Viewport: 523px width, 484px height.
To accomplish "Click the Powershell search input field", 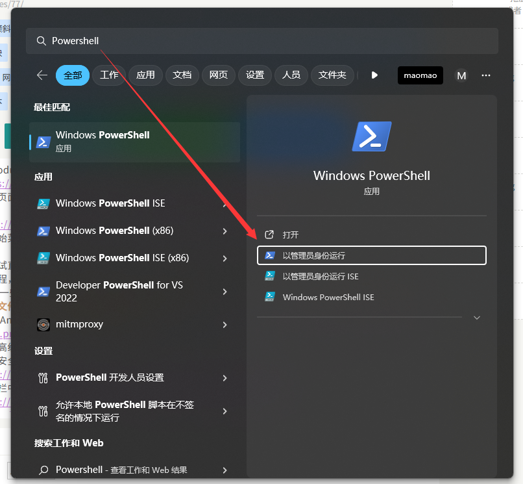I will pyautogui.click(x=262, y=41).
